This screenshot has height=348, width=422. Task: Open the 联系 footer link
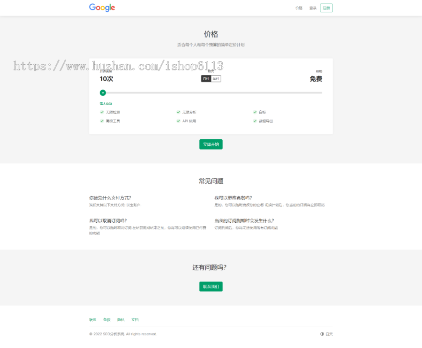coord(93,320)
